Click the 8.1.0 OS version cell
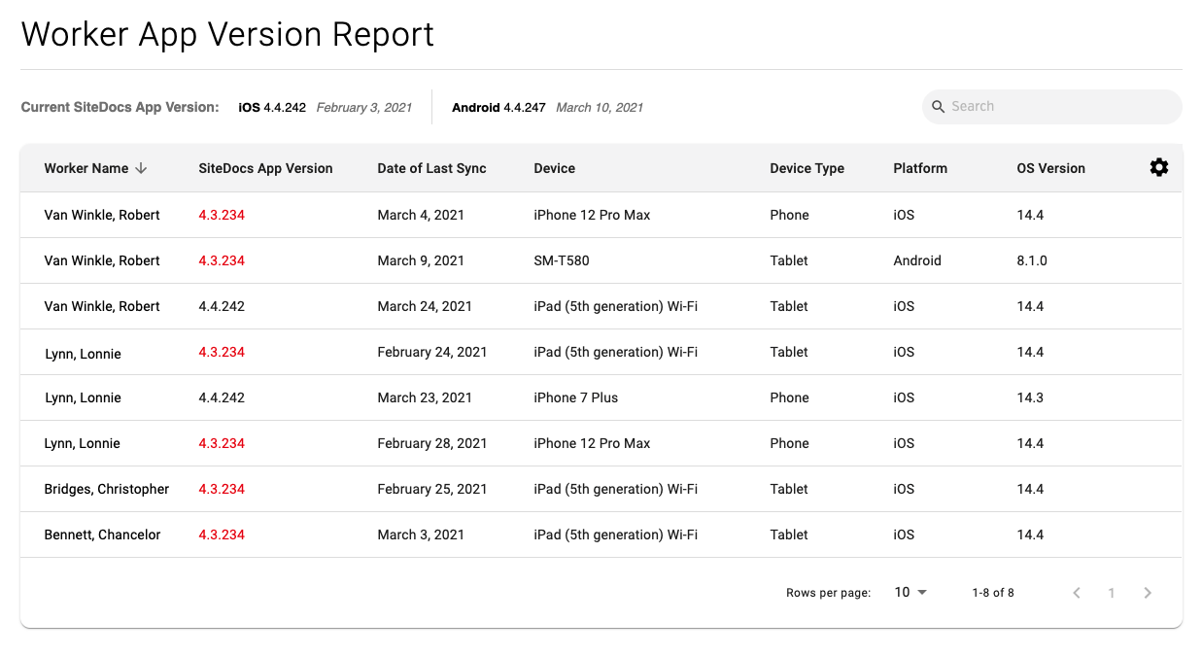Image resolution: width=1202 pixels, height=656 pixels. [x=1032, y=260]
